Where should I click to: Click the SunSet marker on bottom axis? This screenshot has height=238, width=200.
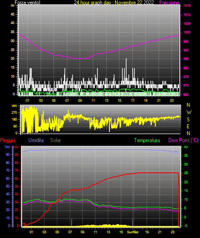click(133, 232)
